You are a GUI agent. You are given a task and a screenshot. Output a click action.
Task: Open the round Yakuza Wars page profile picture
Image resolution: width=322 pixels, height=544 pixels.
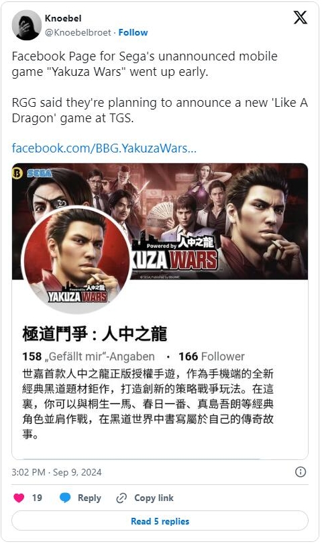pyautogui.click(x=76, y=259)
